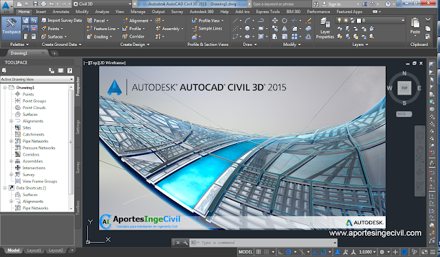Select the Move tool in Modify panel
This screenshot has height=257, width=440.
[275, 21]
